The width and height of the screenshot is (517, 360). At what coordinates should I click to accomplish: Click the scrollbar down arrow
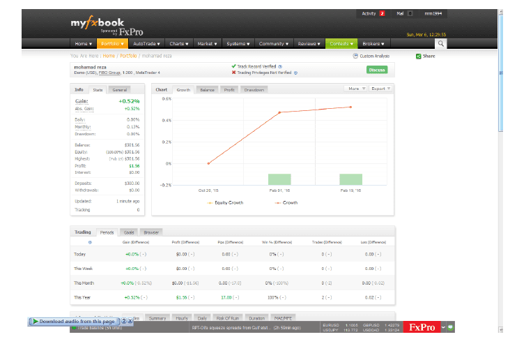pos(501,329)
